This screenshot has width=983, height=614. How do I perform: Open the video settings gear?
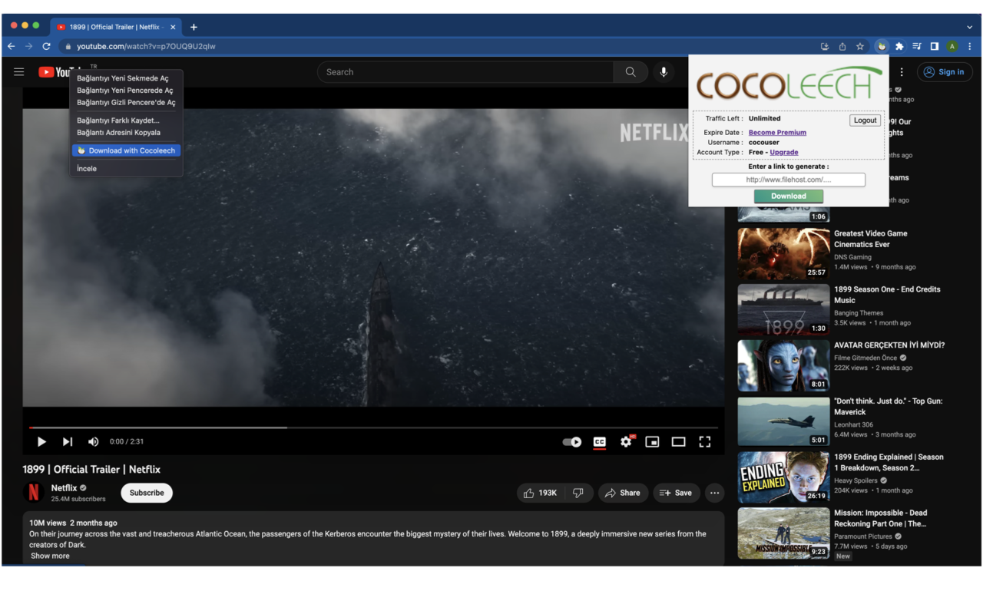626,442
